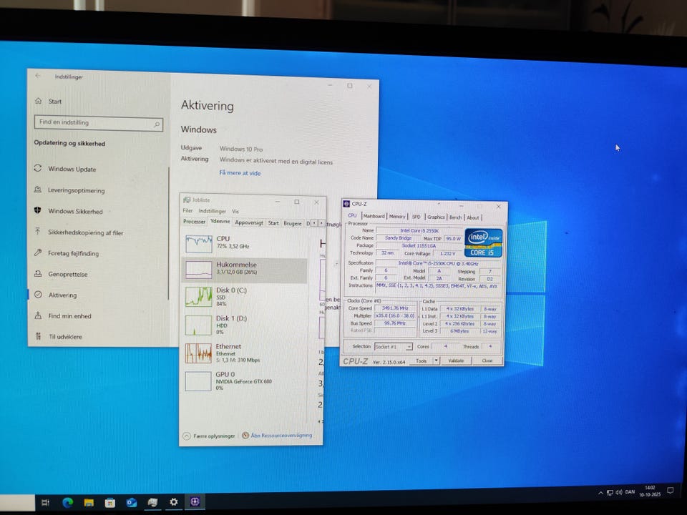This screenshot has height=515, width=687.
Task: Open the Outlook icon on taskbar
Action: pyautogui.click(x=131, y=502)
